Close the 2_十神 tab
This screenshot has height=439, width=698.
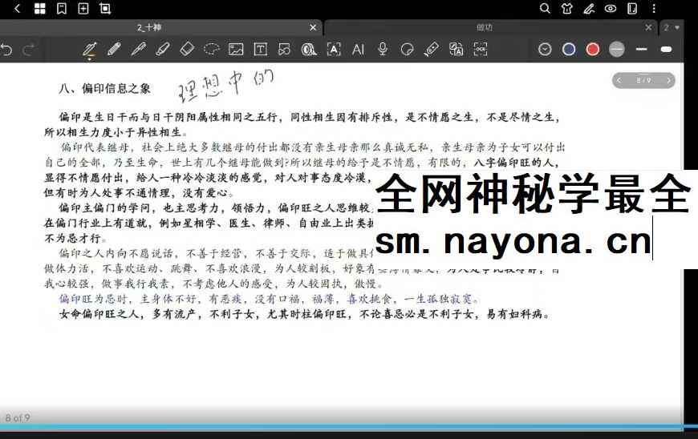[313, 27]
